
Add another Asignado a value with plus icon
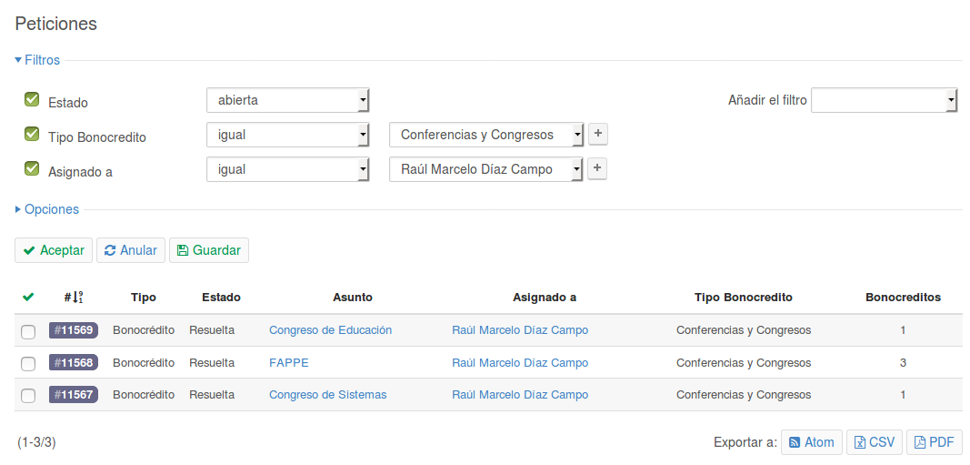597,168
